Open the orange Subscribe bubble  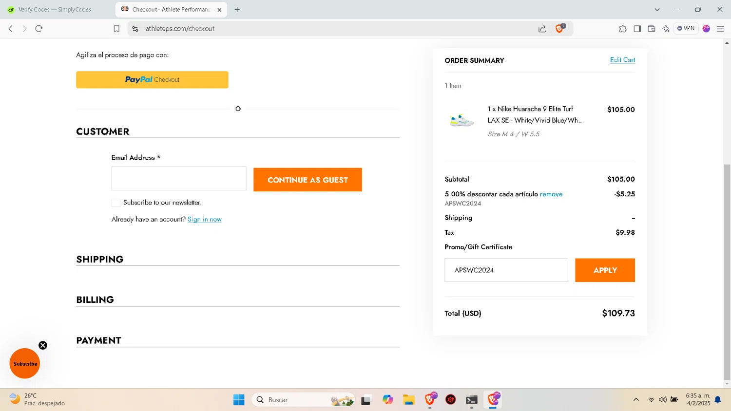pyautogui.click(x=25, y=364)
